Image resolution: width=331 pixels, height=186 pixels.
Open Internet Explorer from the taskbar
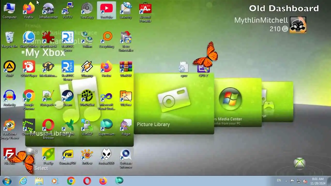click(x=23, y=181)
